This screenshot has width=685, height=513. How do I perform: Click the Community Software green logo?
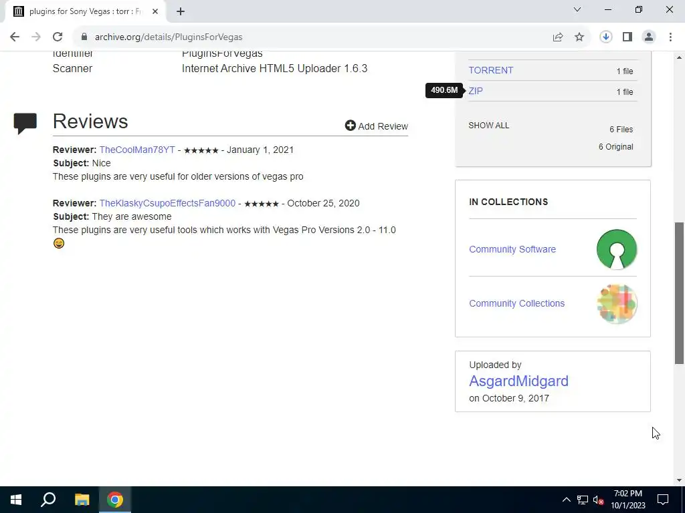point(616,249)
